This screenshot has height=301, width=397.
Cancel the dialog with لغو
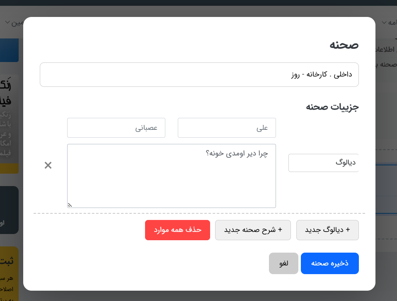(283, 263)
